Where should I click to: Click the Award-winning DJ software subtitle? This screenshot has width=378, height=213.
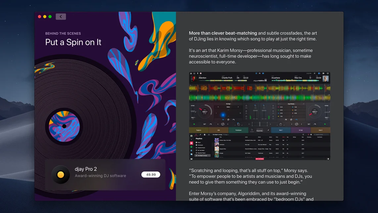pos(100,176)
